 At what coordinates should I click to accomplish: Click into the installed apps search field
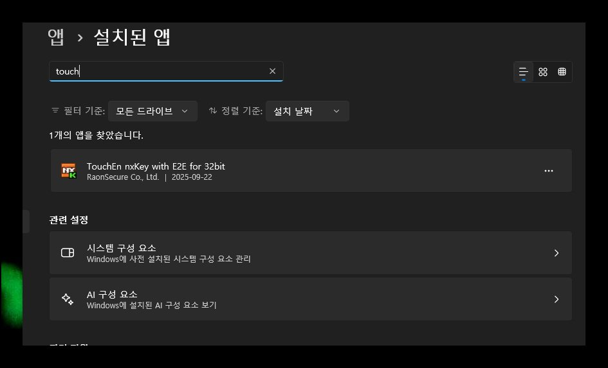pos(166,71)
